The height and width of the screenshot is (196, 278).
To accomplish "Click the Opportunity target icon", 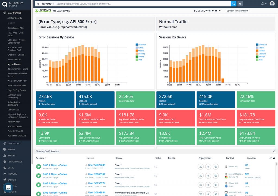I will pos(5,143).
